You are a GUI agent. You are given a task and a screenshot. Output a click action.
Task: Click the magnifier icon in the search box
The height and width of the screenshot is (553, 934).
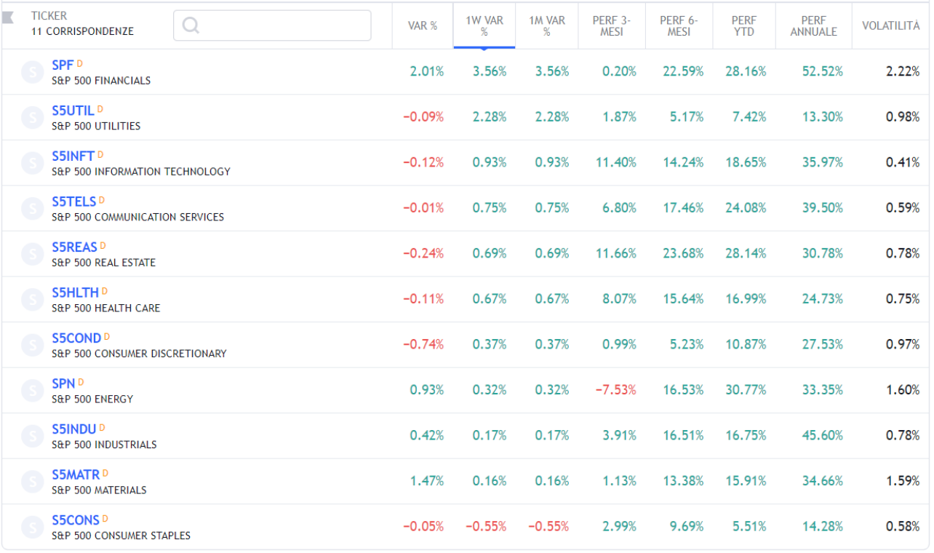[191, 25]
